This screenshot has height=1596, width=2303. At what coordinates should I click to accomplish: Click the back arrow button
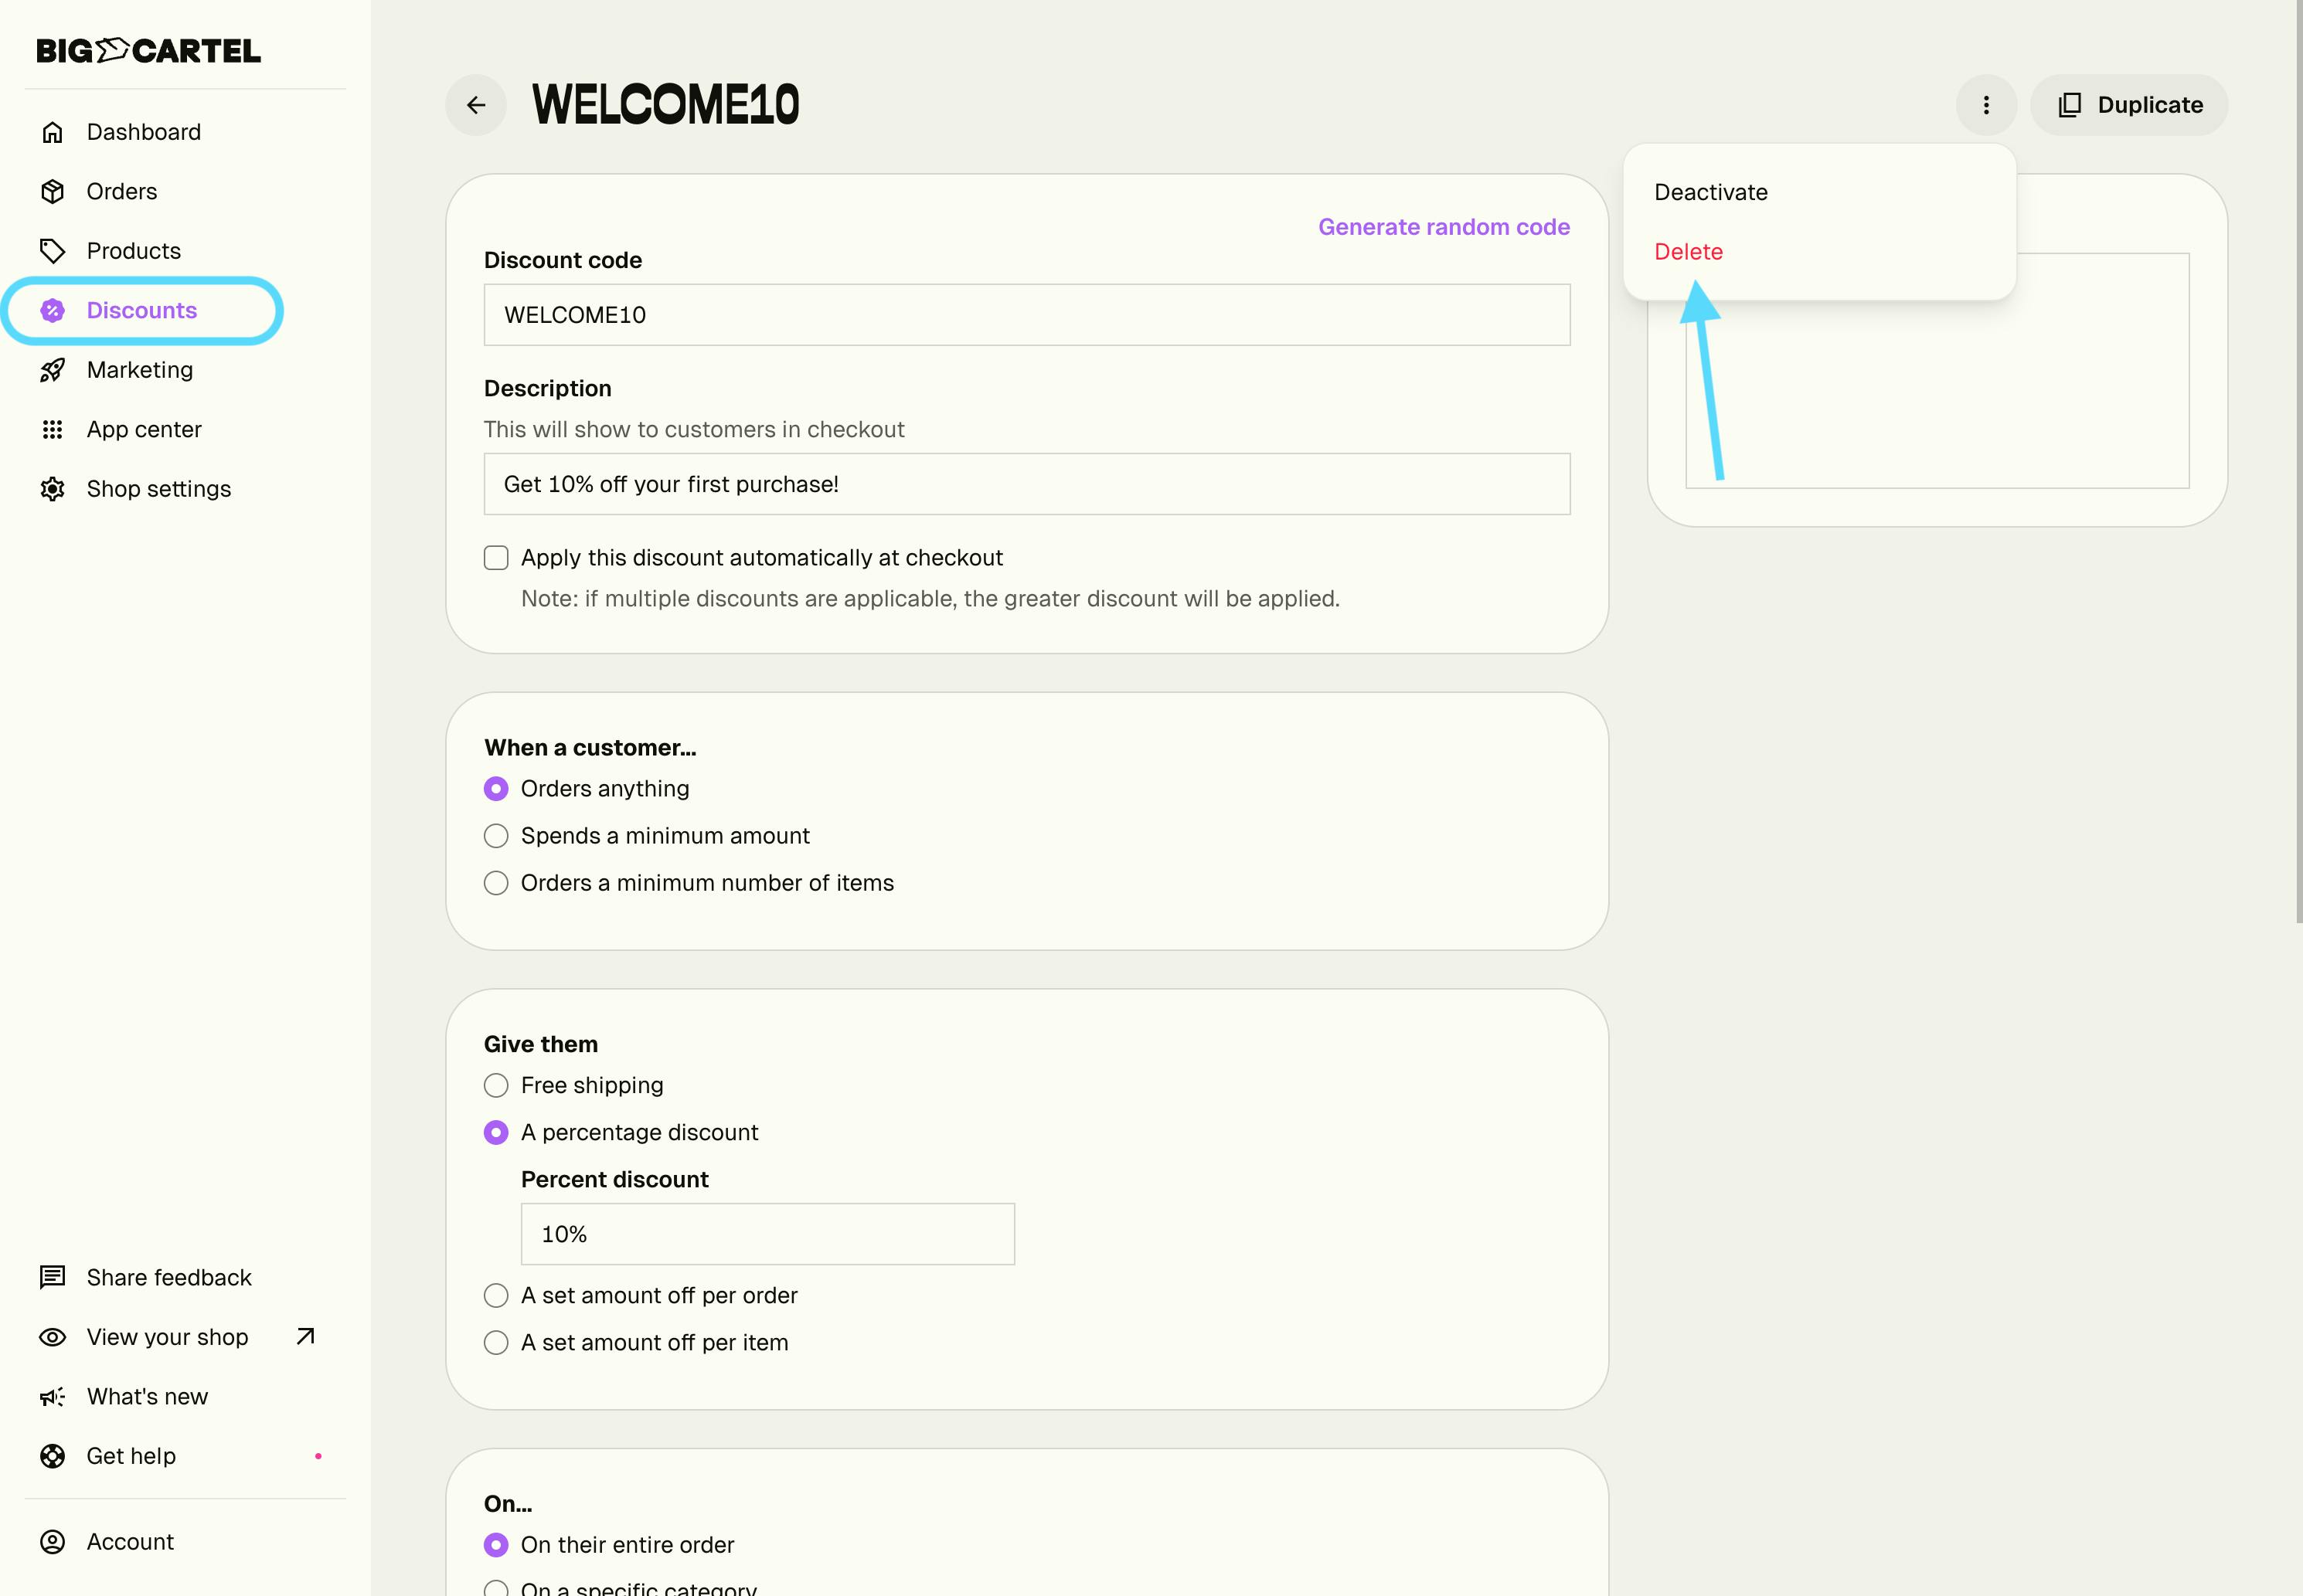(476, 105)
